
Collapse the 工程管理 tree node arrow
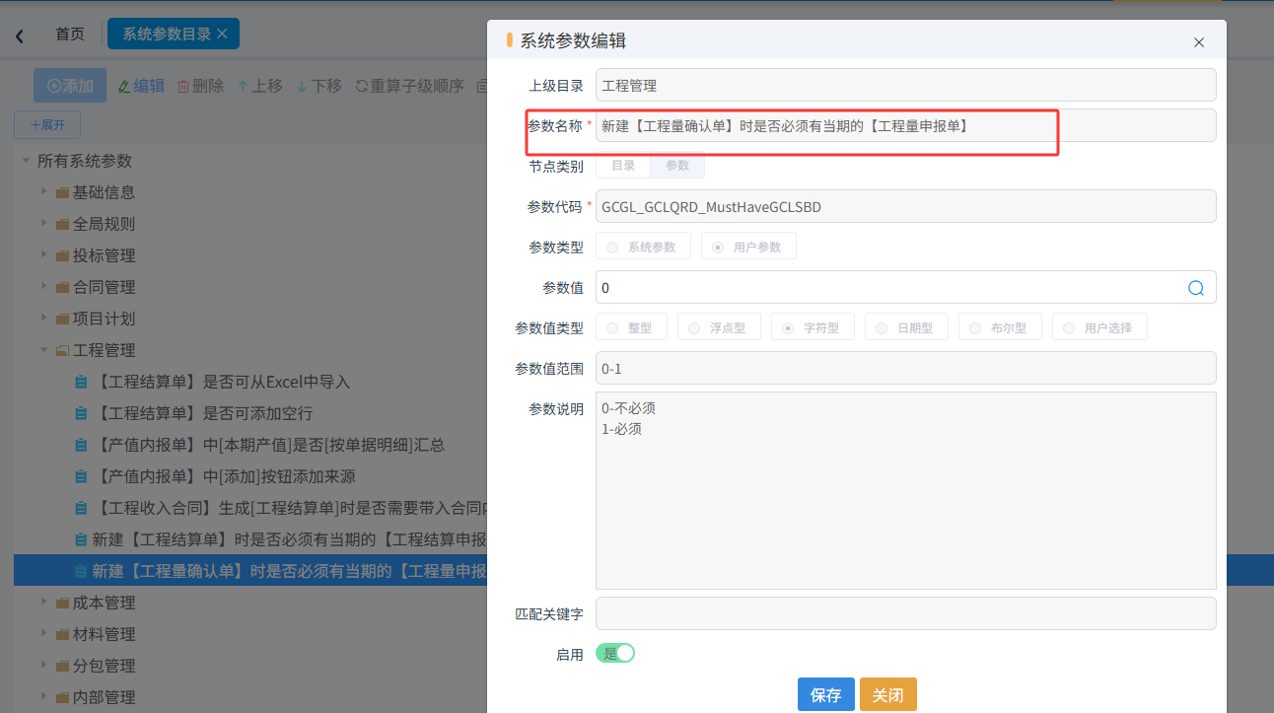coord(43,349)
